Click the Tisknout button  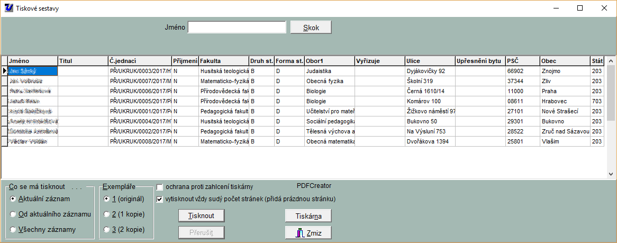(x=201, y=215)
